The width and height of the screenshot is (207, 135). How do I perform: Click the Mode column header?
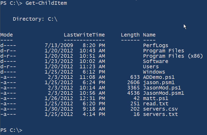point(7,35)
